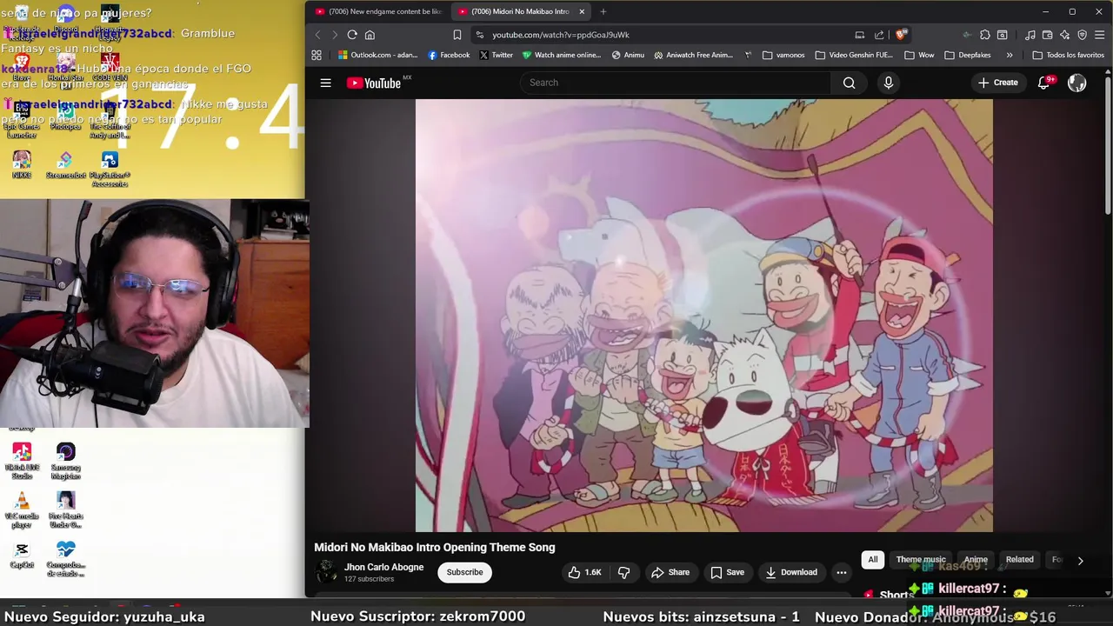Open the browser extensions puzzle icon
The image size is (1113, 626).
tap(984, 35)
